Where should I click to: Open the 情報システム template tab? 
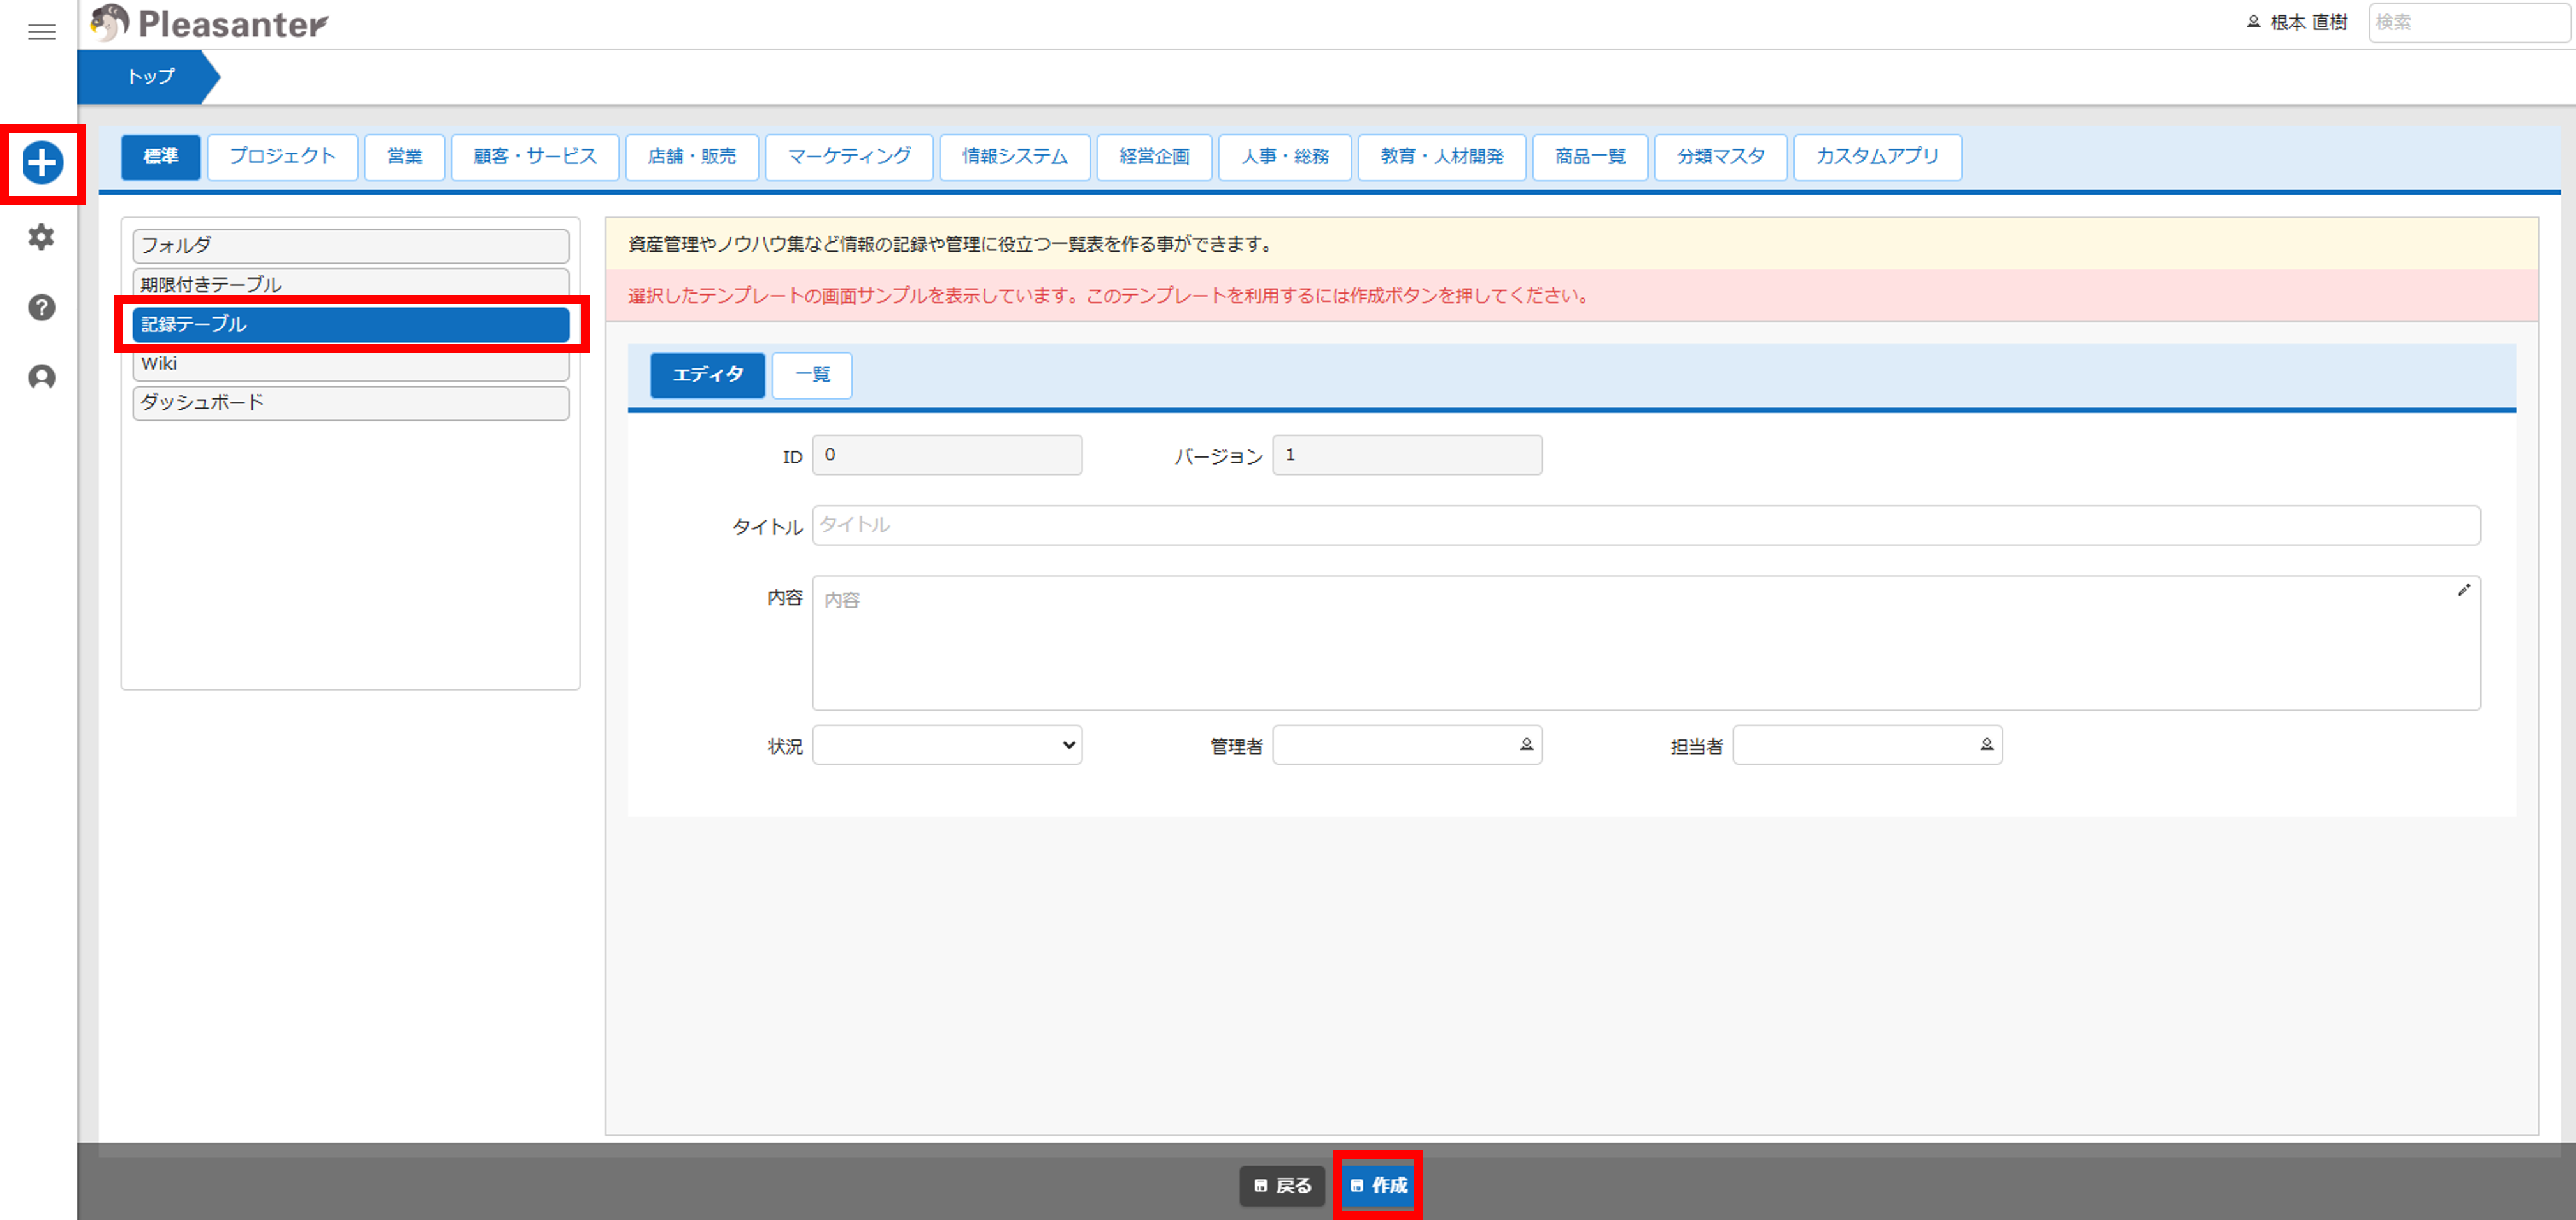pyautogui.click(x=1014, y=157)
